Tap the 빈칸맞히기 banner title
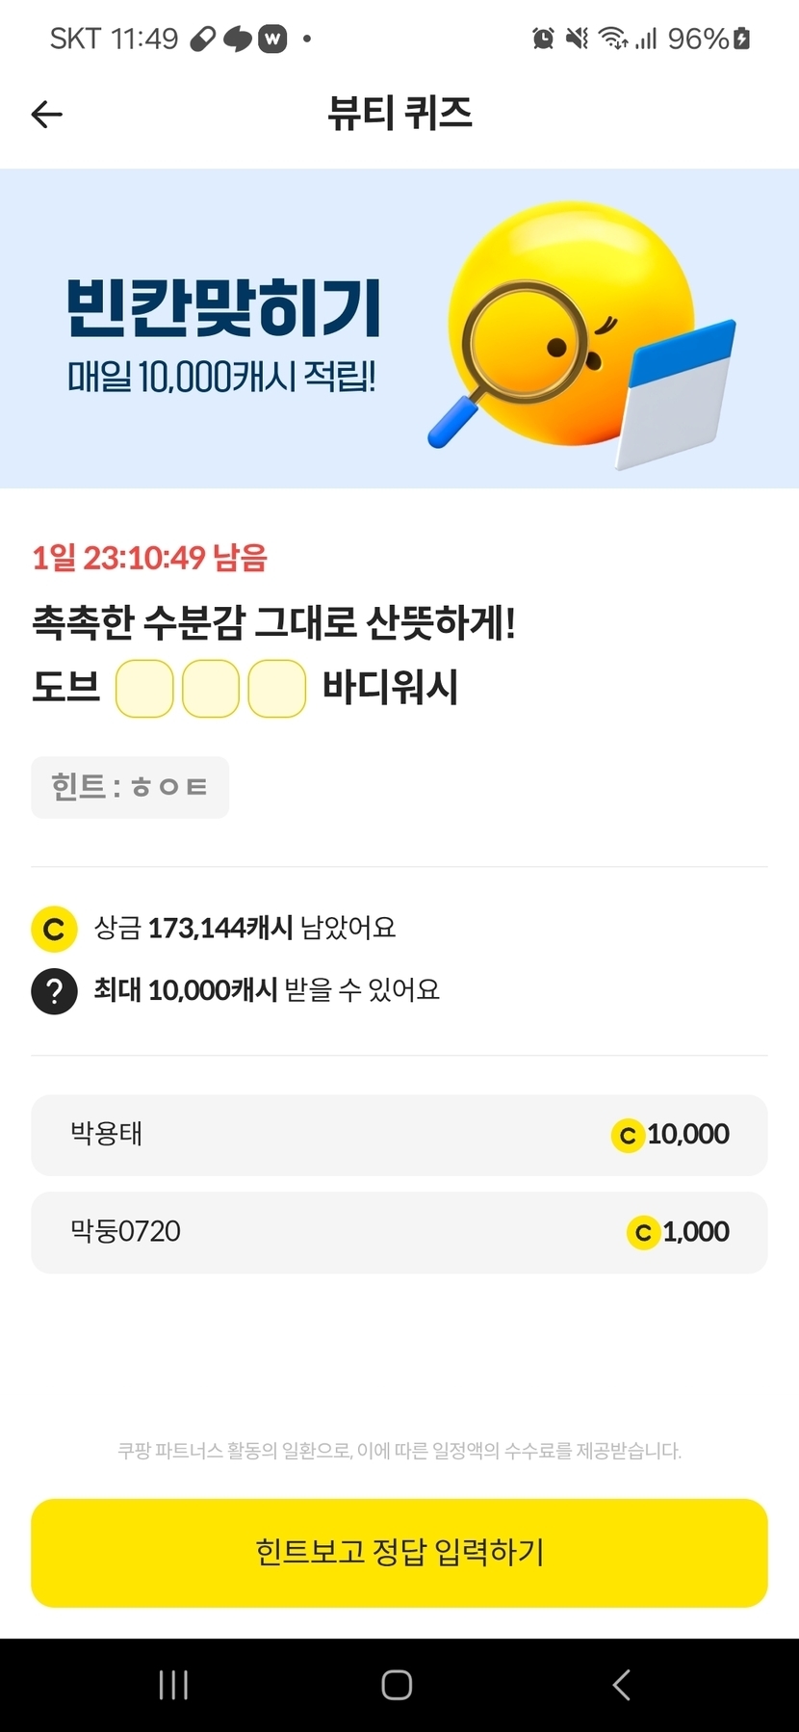The height and width of the screenshot is (1732, 799). coord(224,308)
